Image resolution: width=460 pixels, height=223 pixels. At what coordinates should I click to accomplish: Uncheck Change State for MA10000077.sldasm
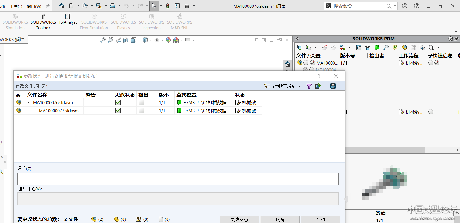pos(118,111)
